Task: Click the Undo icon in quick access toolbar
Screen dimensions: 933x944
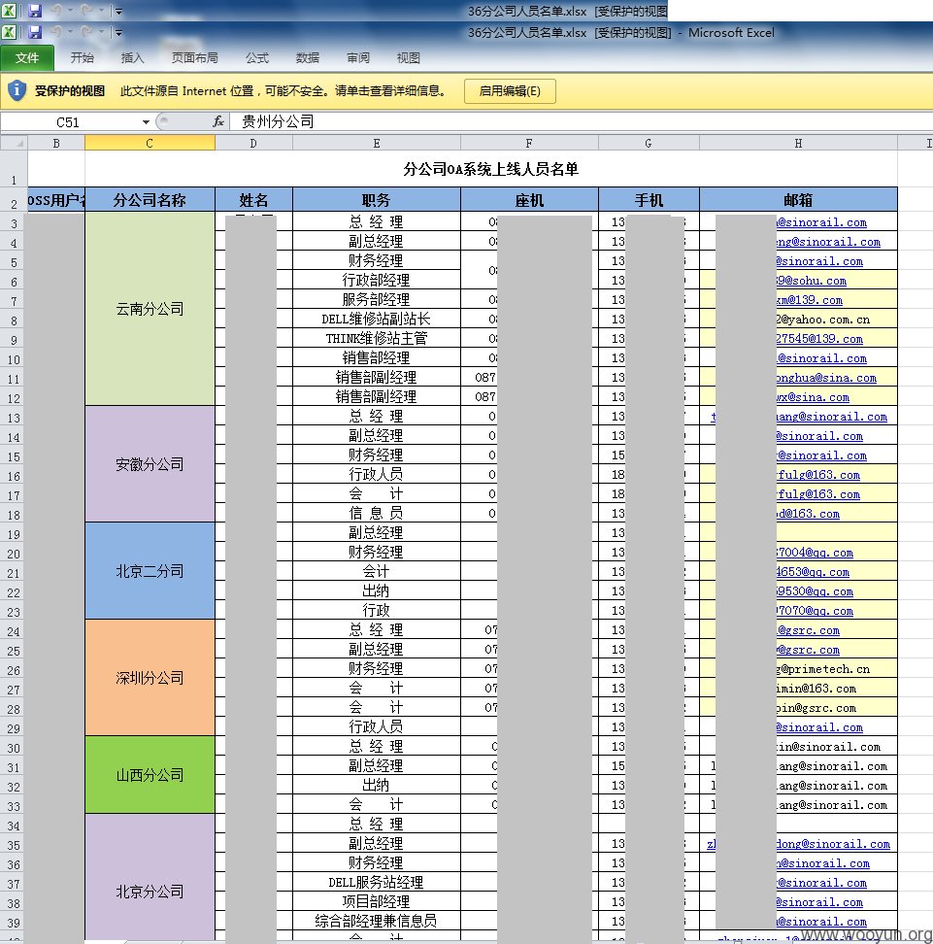Action: 56,32
